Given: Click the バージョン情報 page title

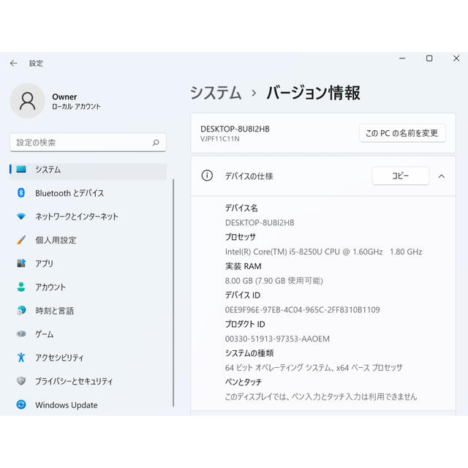Looking at the screenshot, I should [x=314, y=93].
